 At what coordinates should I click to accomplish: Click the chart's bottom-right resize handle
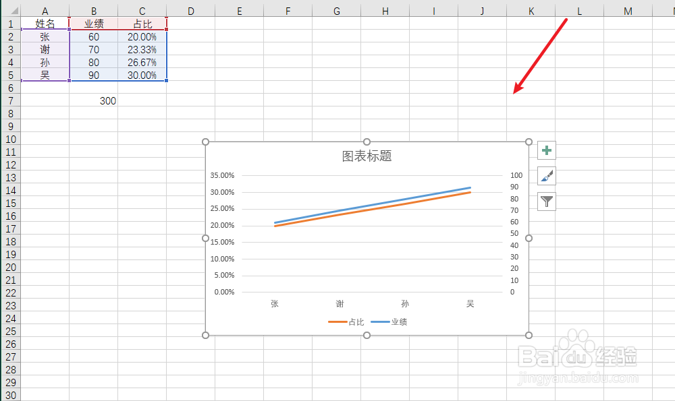click(x=529, y=335)
